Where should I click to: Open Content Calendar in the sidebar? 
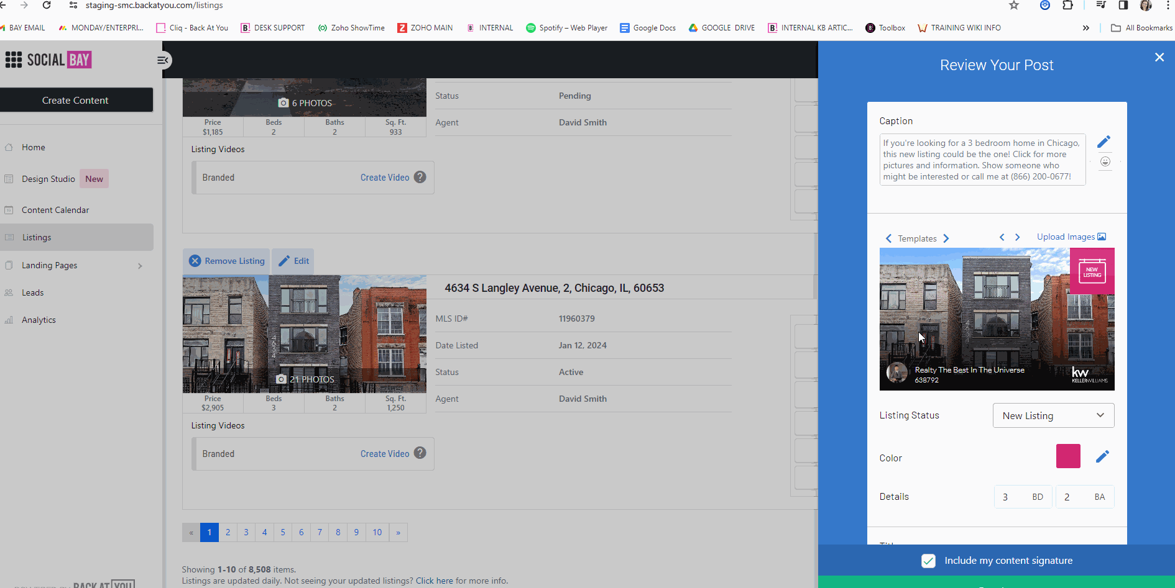click(55, 210)
